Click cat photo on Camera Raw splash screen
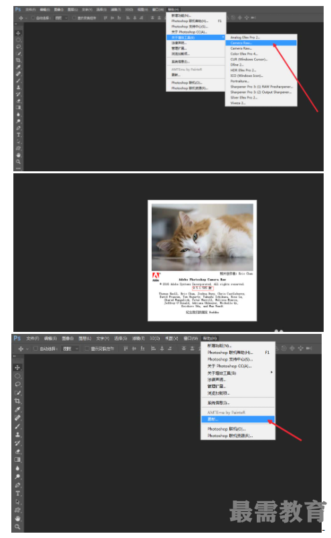This screenshot has height=538, width=331. coord(203,237)
